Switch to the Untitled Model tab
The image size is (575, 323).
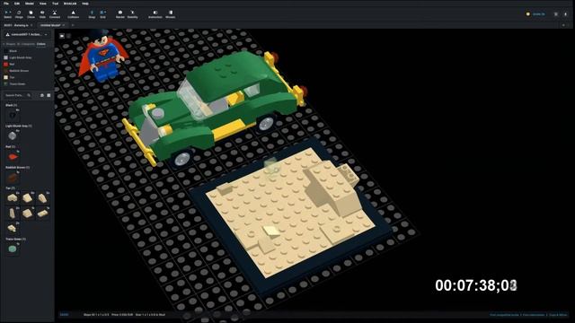(50, 25)
